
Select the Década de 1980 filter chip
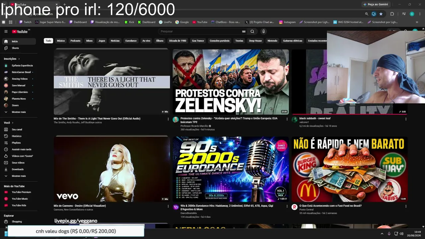click(x=178, y=41)
